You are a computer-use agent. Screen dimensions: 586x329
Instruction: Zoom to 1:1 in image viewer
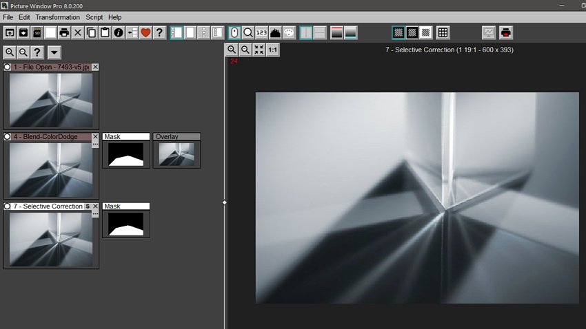click(273, 50)
